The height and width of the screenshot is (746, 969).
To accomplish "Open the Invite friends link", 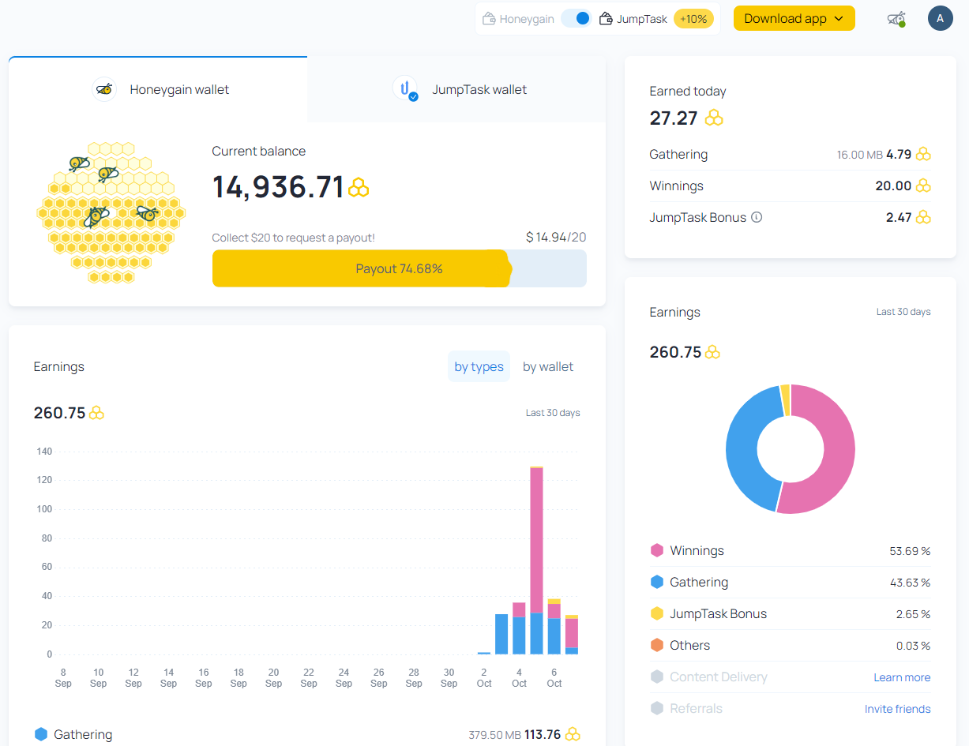I will pos(898,709).
